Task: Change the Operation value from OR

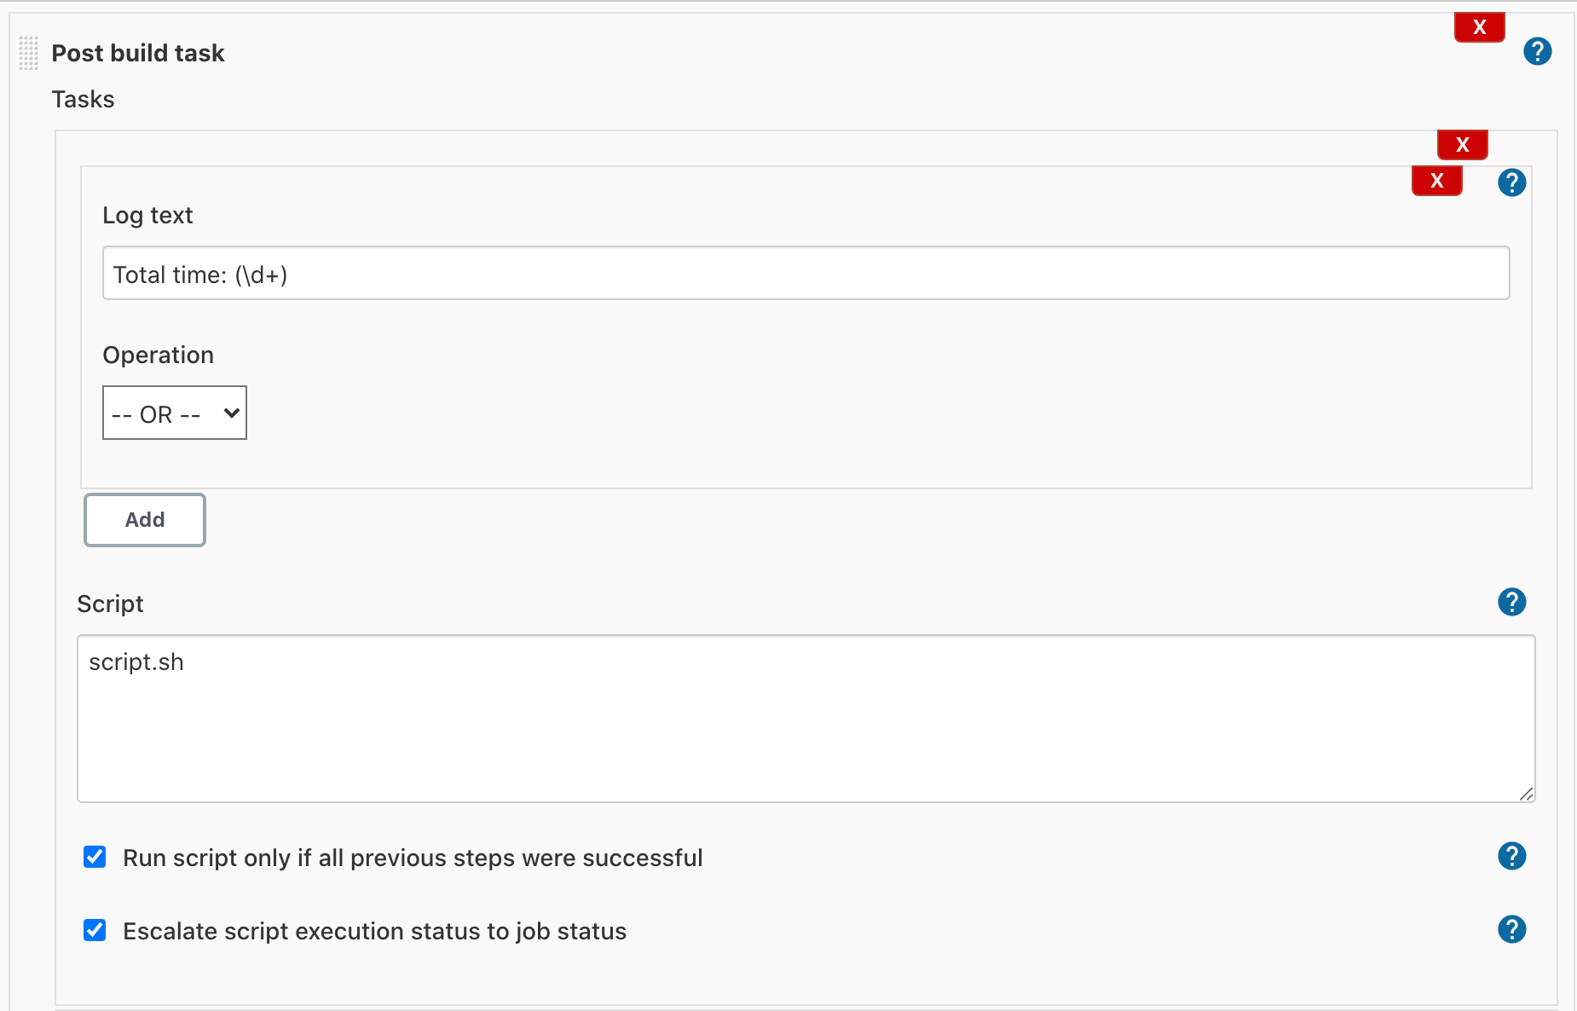Action: tap(174, 413)
